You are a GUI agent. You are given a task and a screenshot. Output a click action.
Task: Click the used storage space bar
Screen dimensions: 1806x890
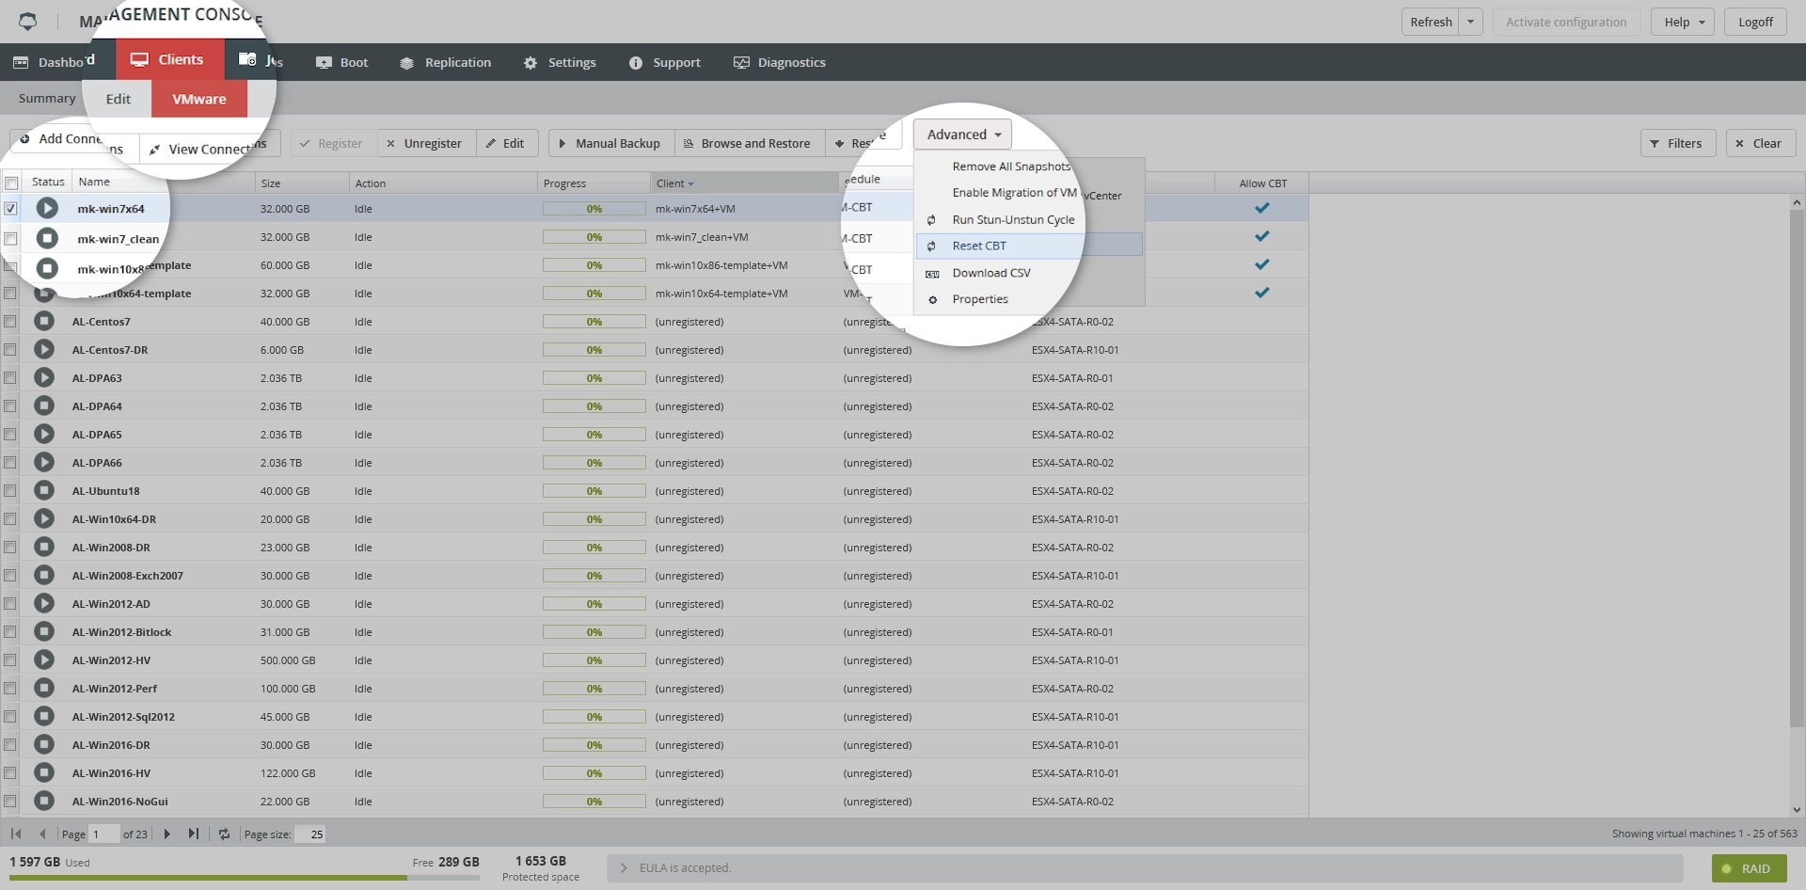coord(245,878)
